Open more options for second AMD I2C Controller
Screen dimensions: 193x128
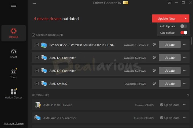point(185,71)
